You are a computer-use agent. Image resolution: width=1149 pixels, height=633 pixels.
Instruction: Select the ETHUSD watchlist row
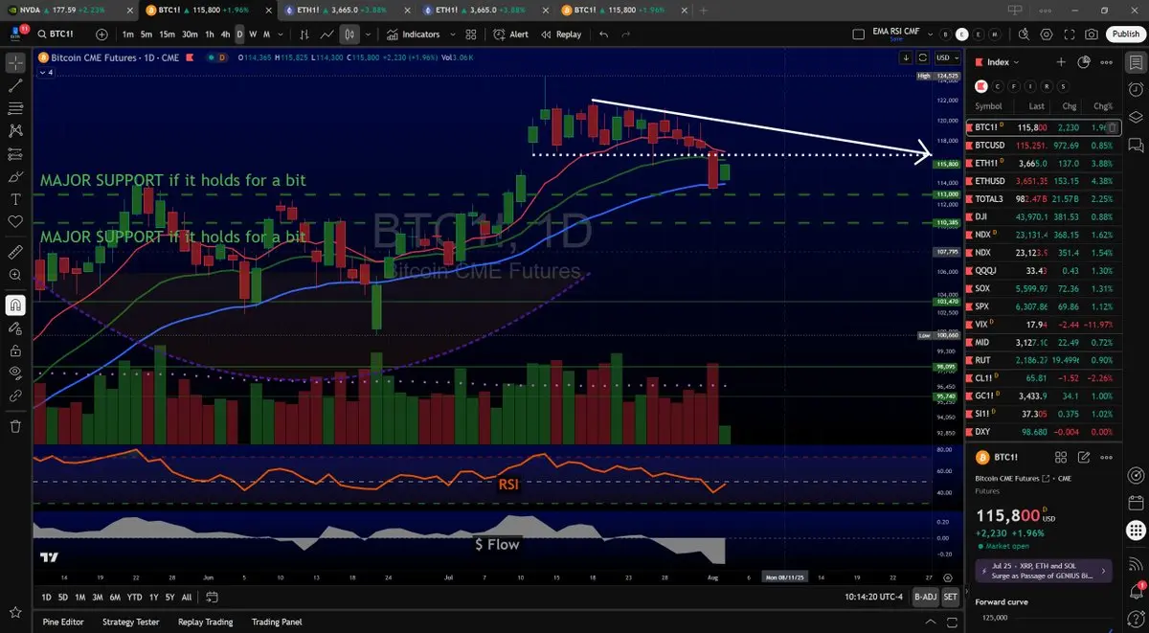click(1044, 181)
